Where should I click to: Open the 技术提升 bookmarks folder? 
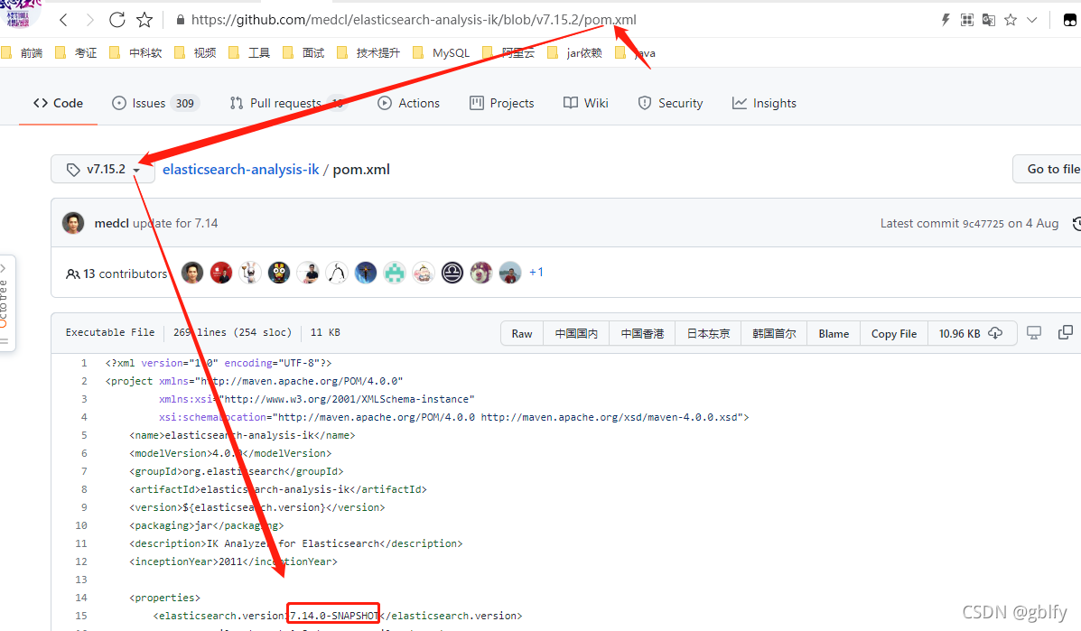point(368,53)
